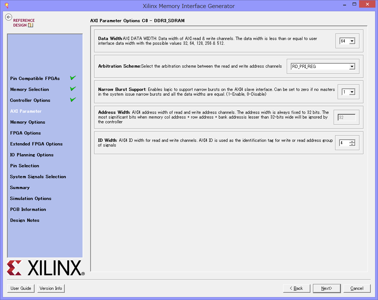Open the User Guide
Image resolution: width=378 pixels, height=300 pixels.
point(21,288)
